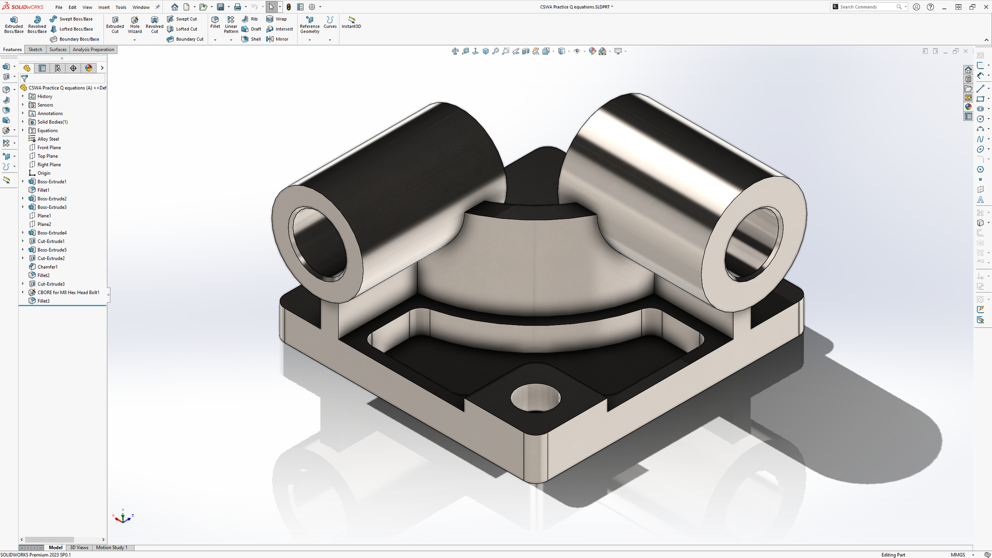Toggle Instant3D mode
Screen dimensions: 992x558
pos(351,22)
